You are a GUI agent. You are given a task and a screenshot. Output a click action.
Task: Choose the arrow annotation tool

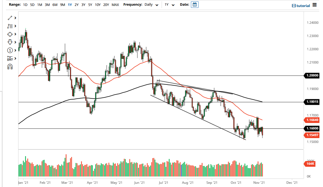(x=10, y=42)
